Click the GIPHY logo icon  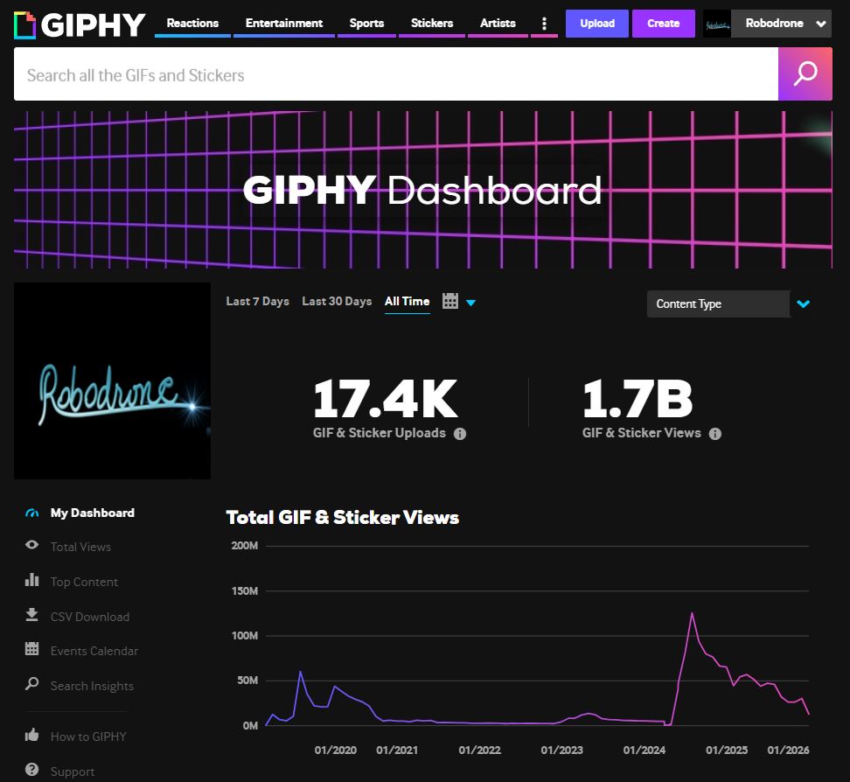(25, 24)
